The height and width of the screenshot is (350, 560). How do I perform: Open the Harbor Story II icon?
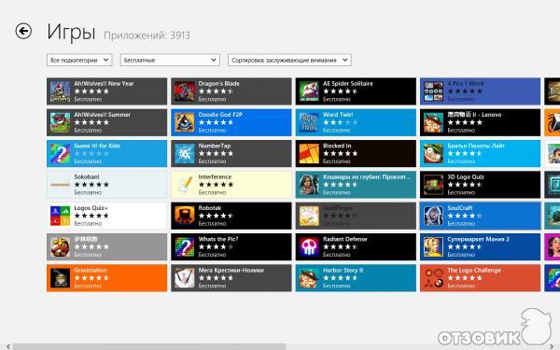309,278
